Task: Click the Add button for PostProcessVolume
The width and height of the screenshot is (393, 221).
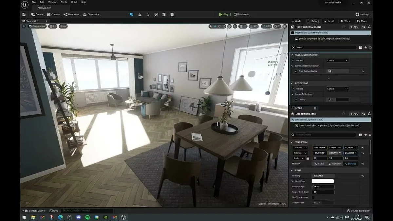Action: (x=354, y=27)
